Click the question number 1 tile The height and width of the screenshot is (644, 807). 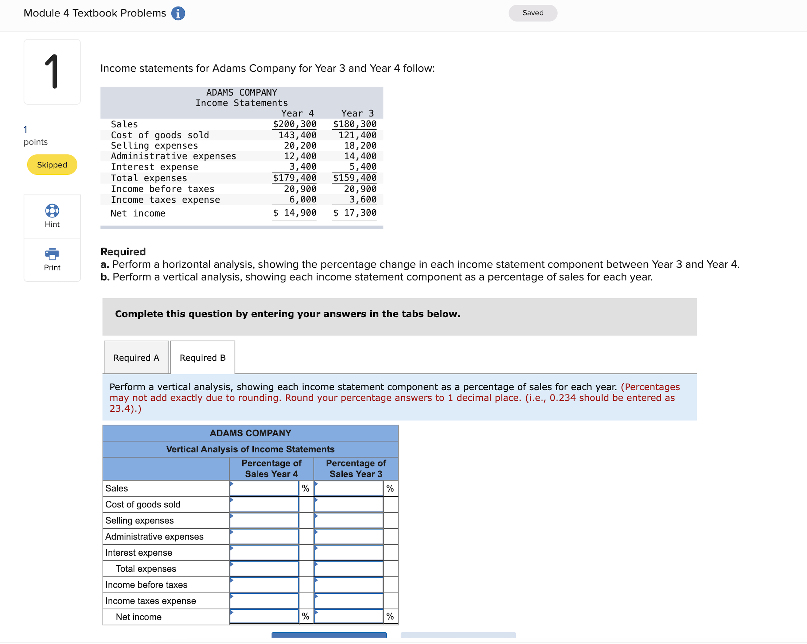[52, 71]
